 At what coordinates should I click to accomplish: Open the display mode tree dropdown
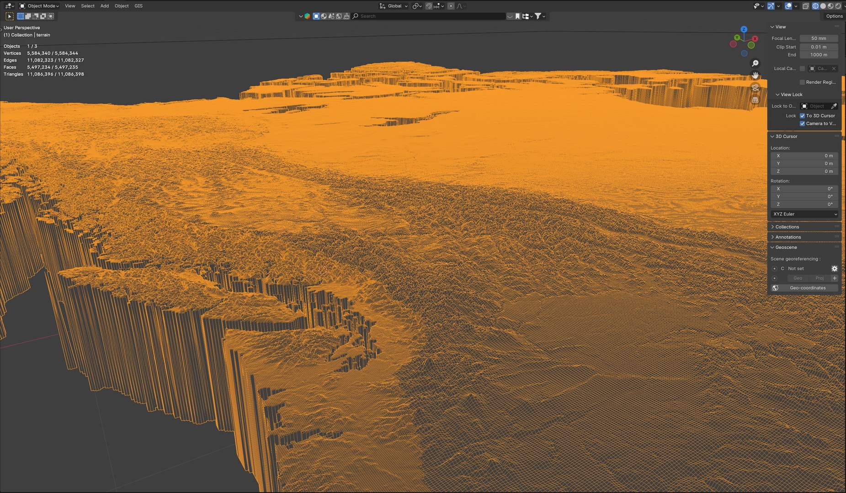527,16
